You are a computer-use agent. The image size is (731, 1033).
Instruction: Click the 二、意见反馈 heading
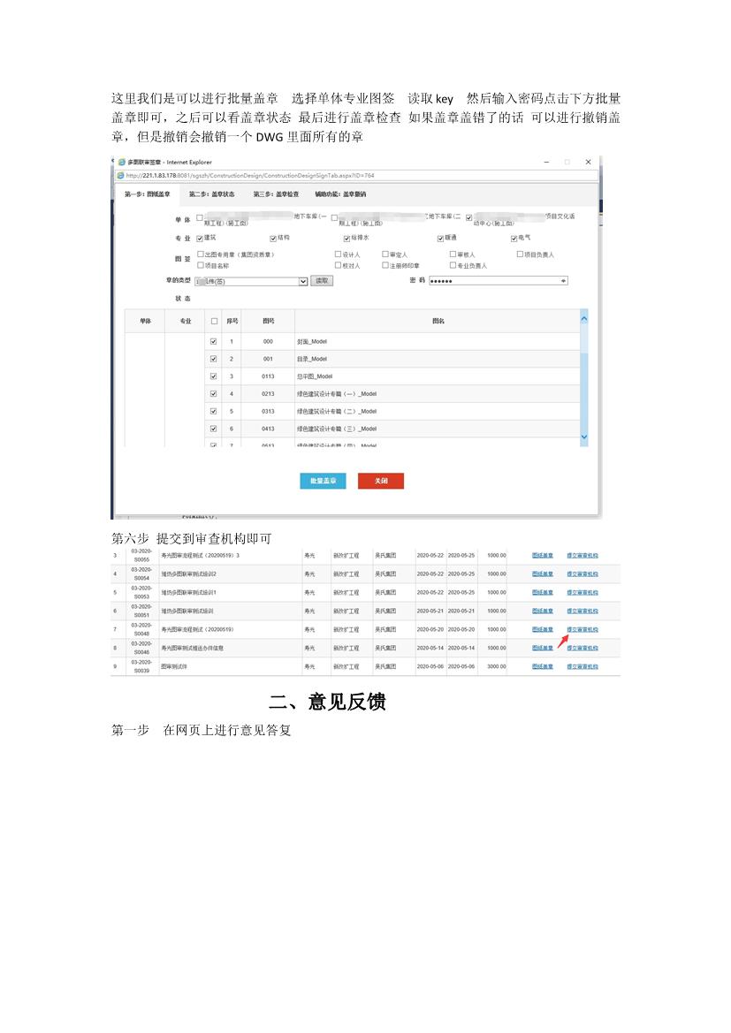click(x=327, y=702)
